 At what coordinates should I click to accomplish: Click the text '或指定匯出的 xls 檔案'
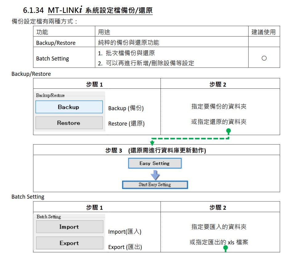[219, 242]
